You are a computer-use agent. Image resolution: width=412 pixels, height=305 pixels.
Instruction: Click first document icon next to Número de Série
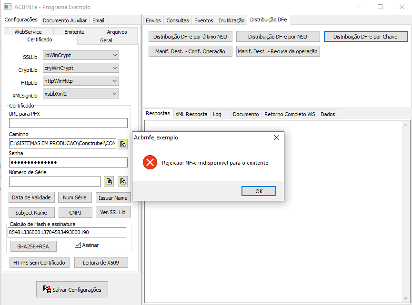[x=109, y=181]
